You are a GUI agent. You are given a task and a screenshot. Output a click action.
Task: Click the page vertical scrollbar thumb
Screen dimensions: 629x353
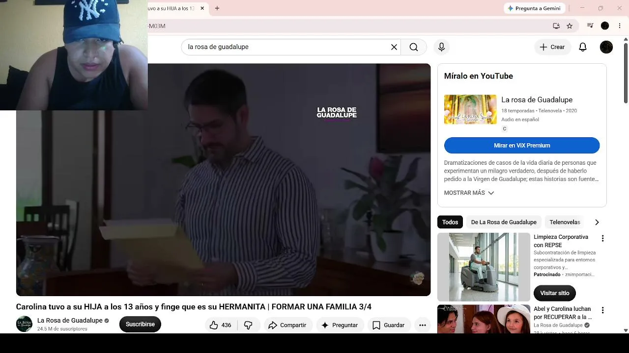[626, 73]
